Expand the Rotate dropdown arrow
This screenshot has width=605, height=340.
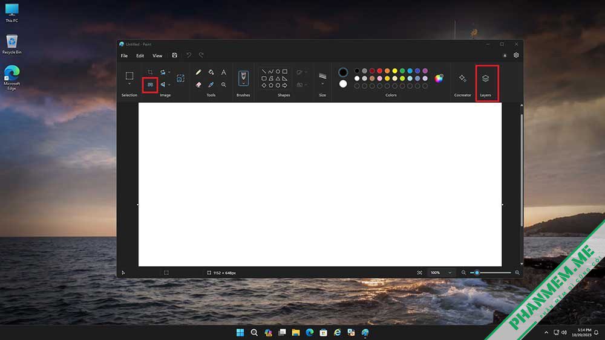click(x=169, y=72)
